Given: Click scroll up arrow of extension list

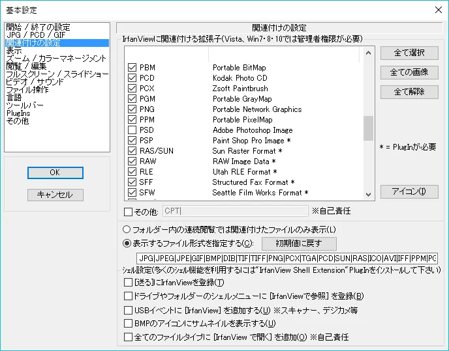Looking at the screenshot, I should 369,53.
